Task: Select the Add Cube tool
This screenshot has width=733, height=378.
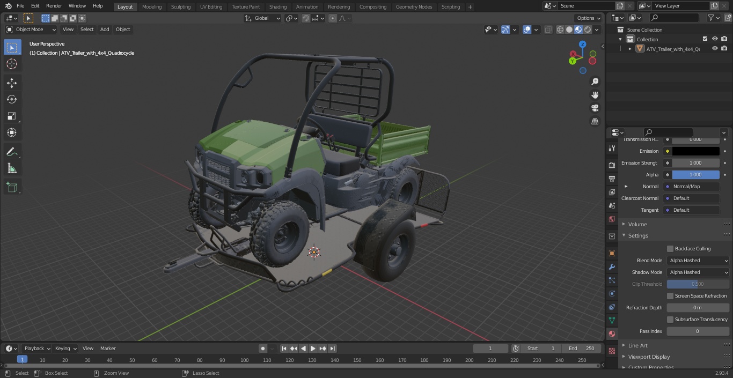Action: (x=12, y=188)
